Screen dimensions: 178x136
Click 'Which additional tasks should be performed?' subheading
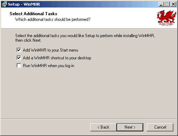53,19
